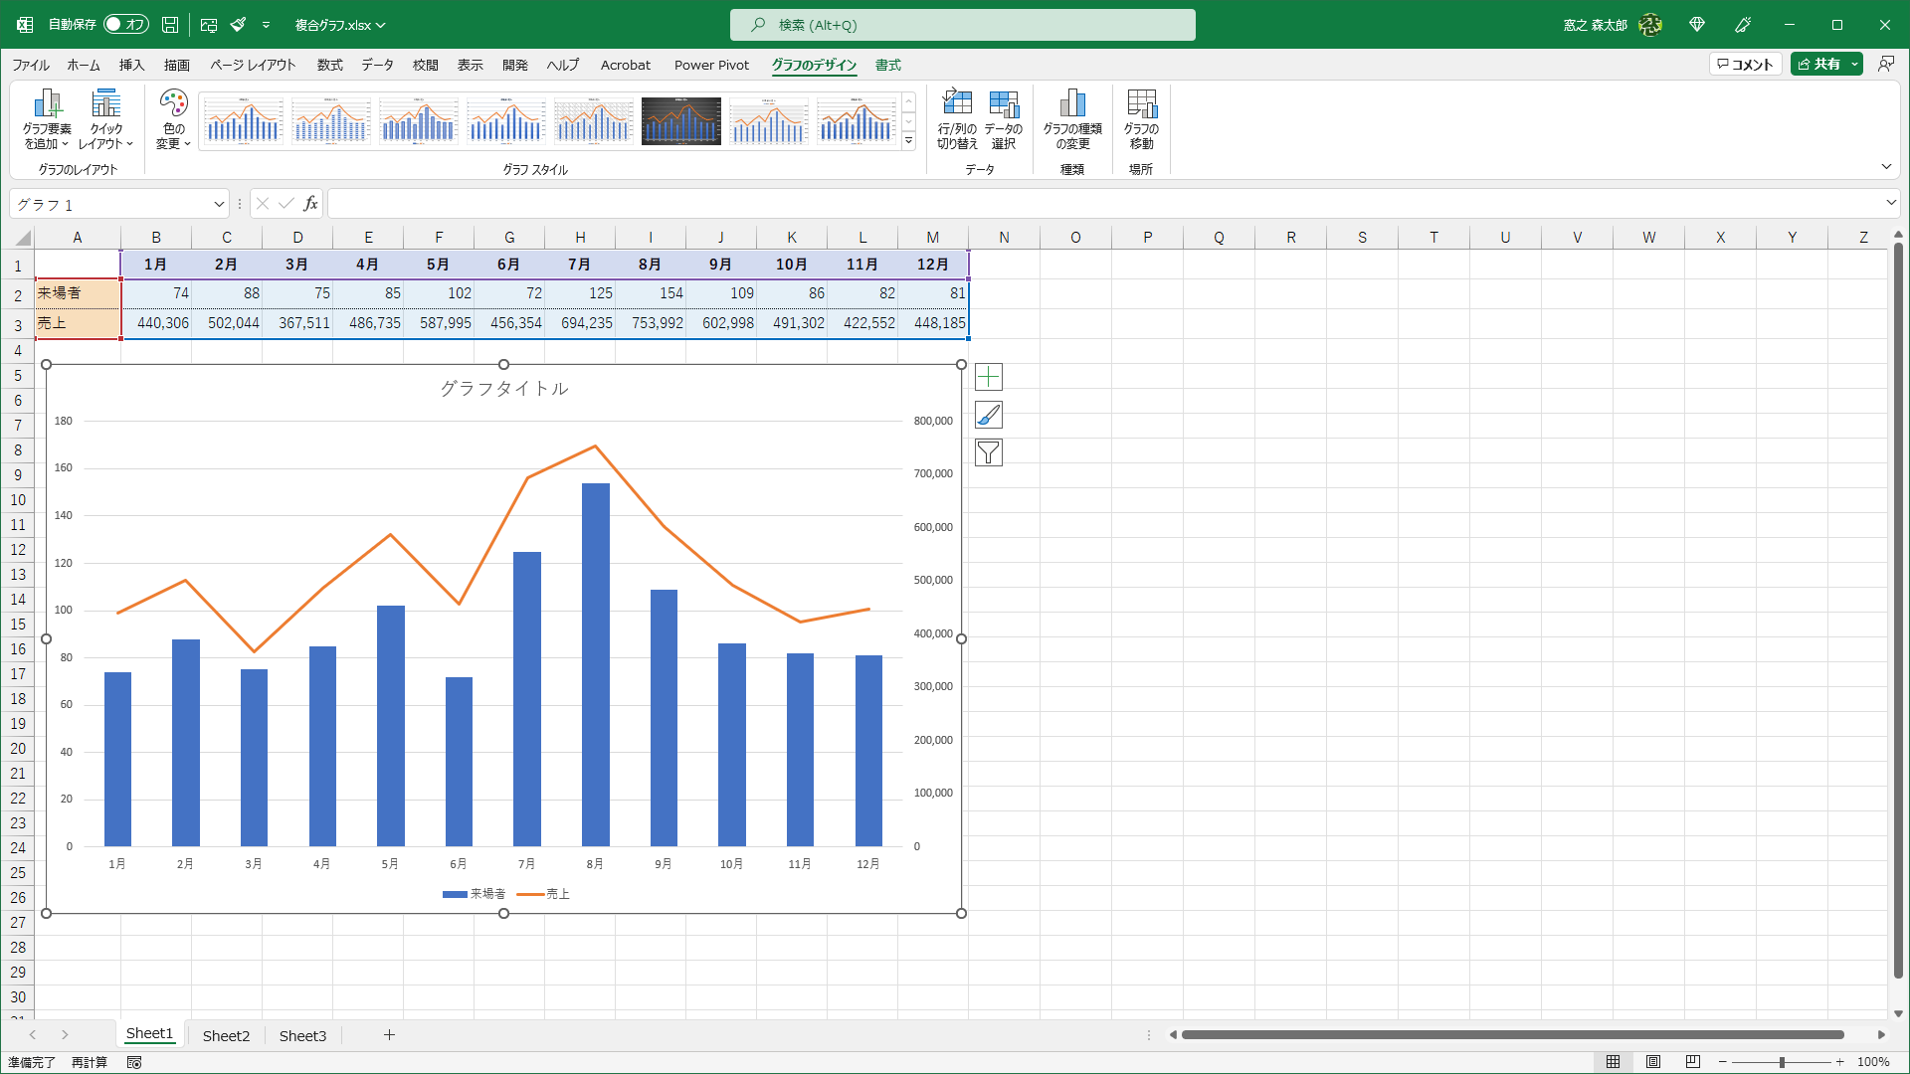Image resolution: width=1910 pixels, height=1074 pixels.
Task: Open the Change Colors dropdown
Action: [173, 119]
